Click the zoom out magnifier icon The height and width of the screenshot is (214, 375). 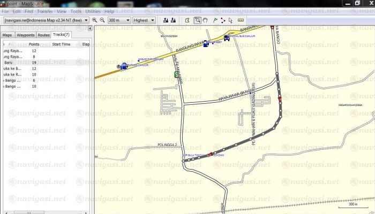click(x=102, y=20)
